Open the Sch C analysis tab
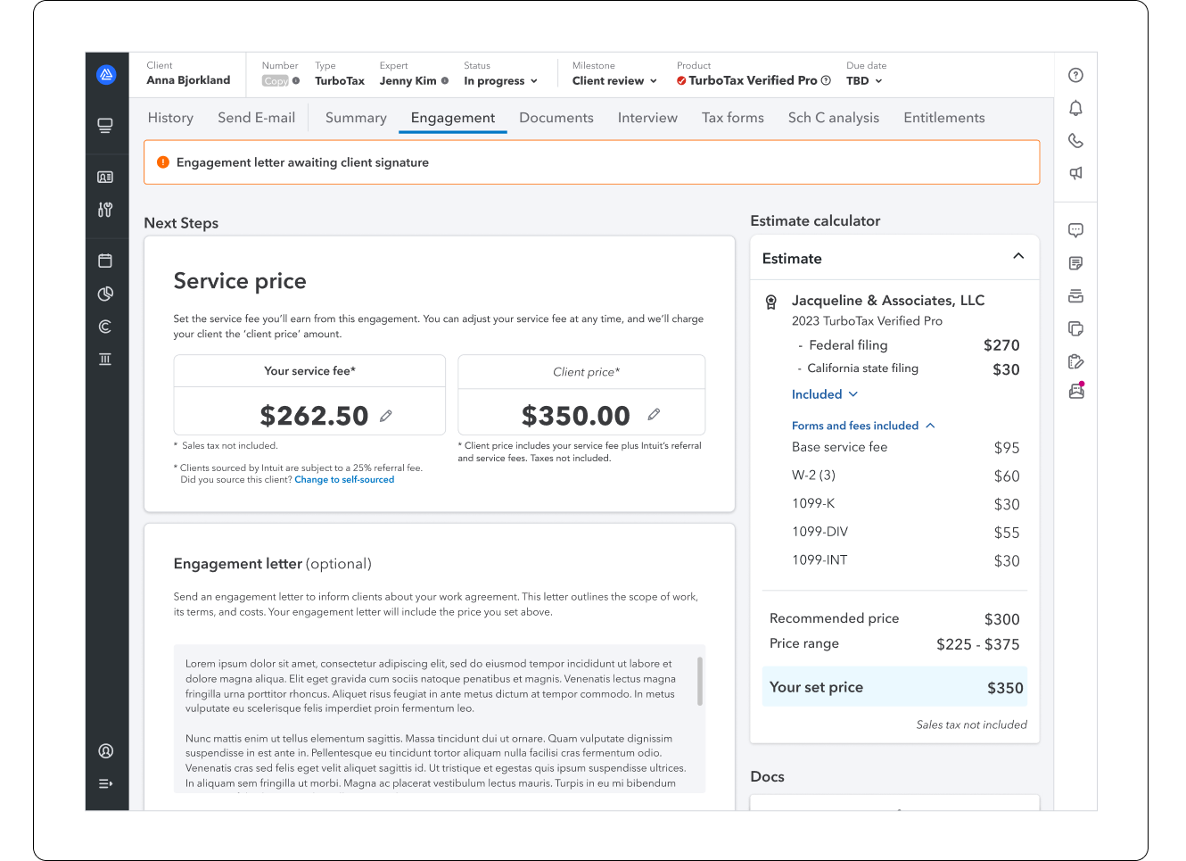The image size is (1186, 861). coord(833,118)
